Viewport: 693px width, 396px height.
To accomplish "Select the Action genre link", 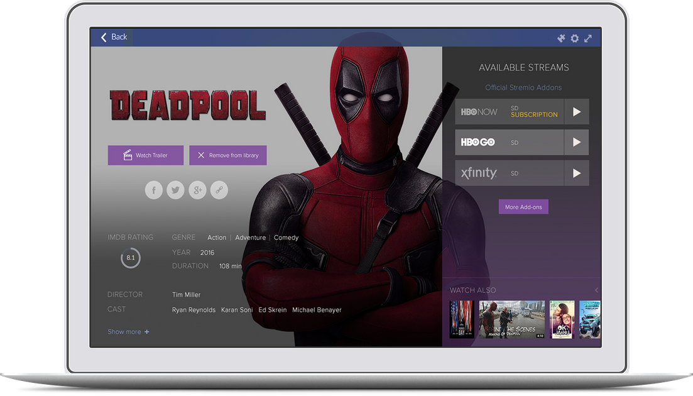I will 217,238.
